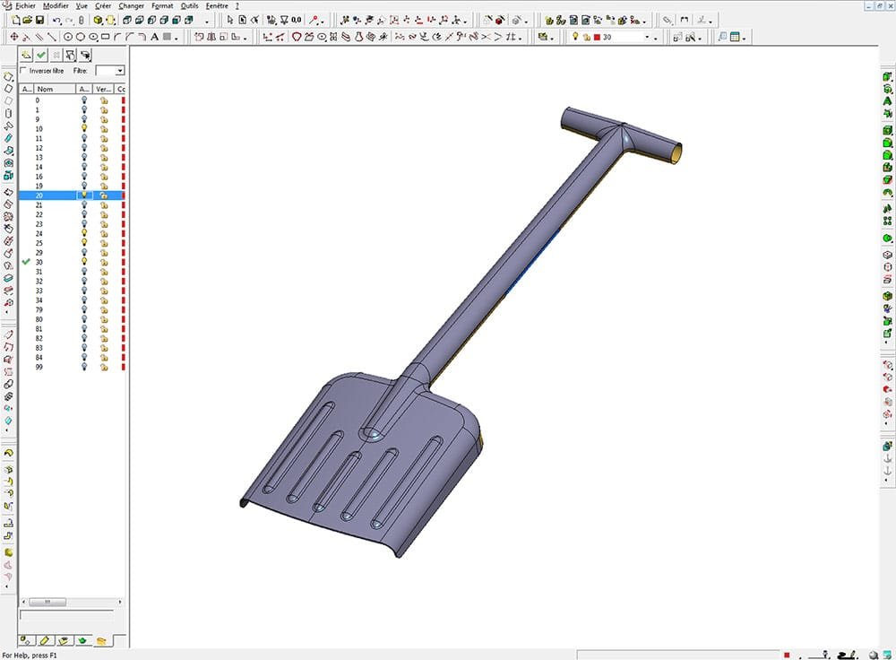
Task: Click the Open file folder icon
Action: point(28,20)
